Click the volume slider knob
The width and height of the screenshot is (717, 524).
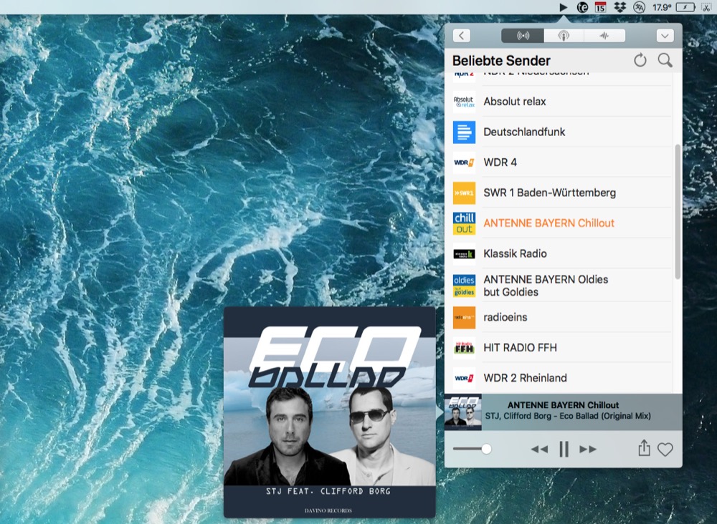click(x=486, y=449)
